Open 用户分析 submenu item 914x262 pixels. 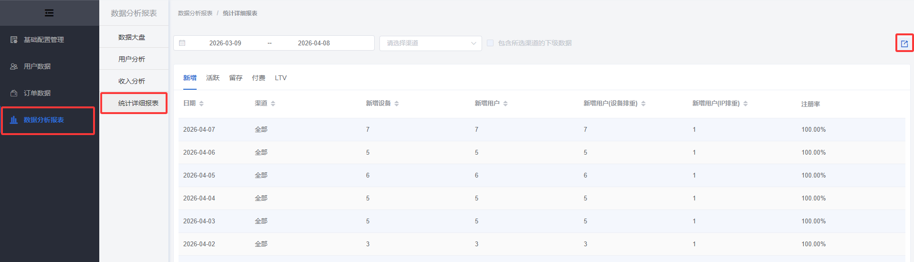[x=134, y=59]
